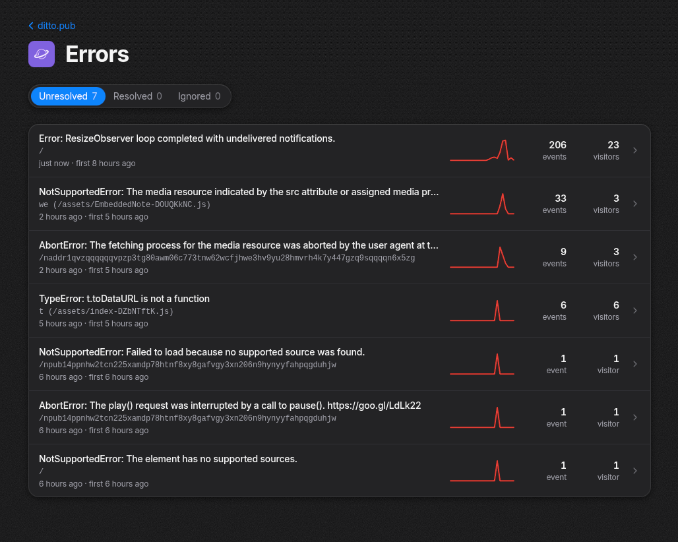Image resolution: width=678 pixels, height=542 pixels.
Task: Select the Unresolved tab
Action: pyautogui.click(x=68, y=96)
